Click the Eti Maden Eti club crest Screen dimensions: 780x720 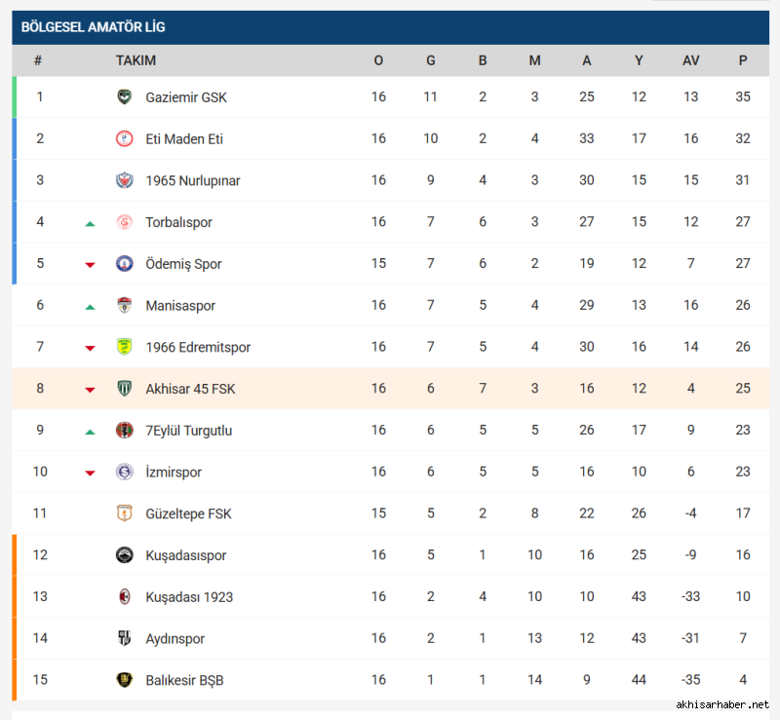124,139
